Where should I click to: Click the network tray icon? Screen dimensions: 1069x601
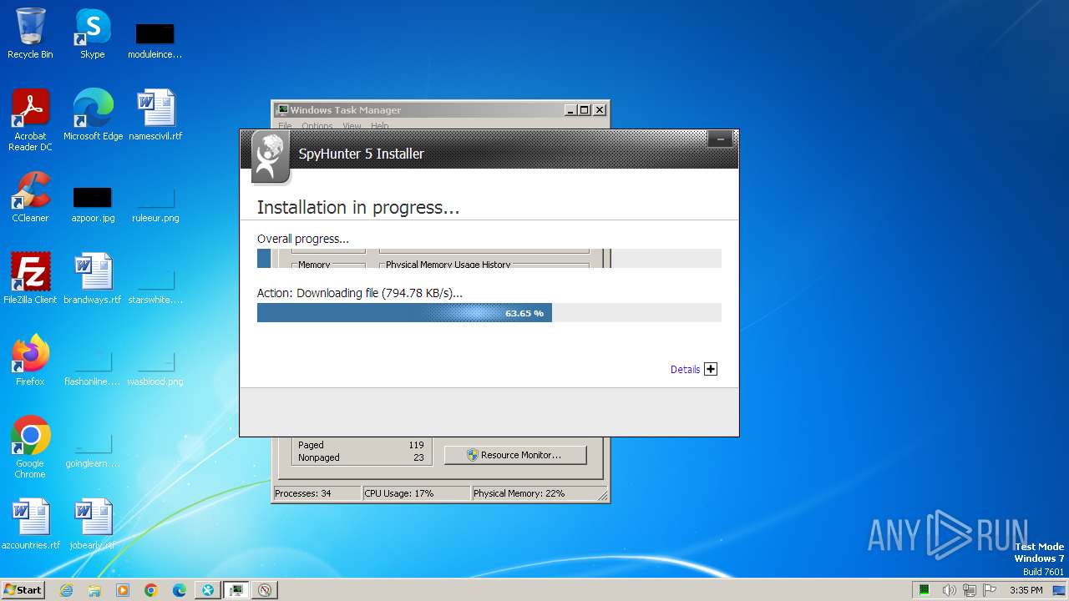[x=969, y=590]
